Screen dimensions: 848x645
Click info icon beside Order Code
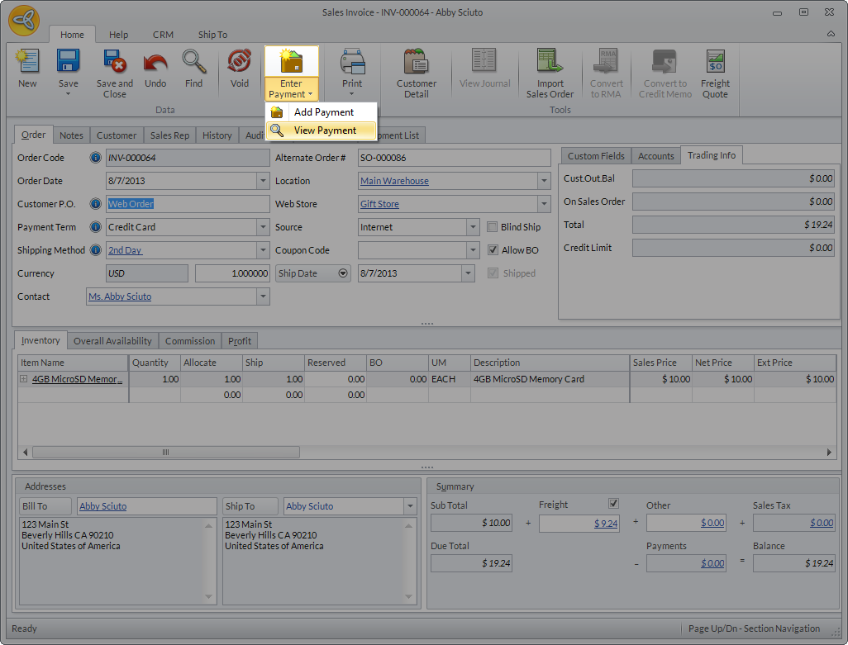click(x=95, y=158)
